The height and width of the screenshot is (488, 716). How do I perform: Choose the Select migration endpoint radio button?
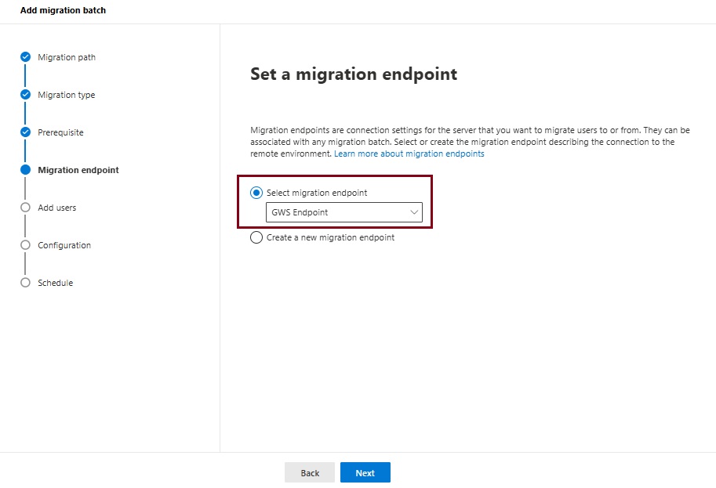[256, 193]
